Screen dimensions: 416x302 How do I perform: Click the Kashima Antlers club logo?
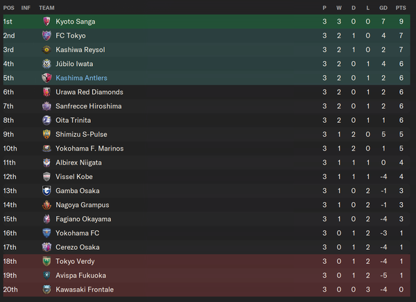click(x=46, y=78)
